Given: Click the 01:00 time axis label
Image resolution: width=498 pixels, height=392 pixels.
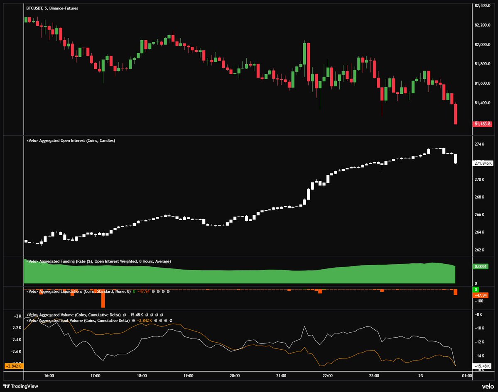Looking at the screenshot, I should pos(467,376).
